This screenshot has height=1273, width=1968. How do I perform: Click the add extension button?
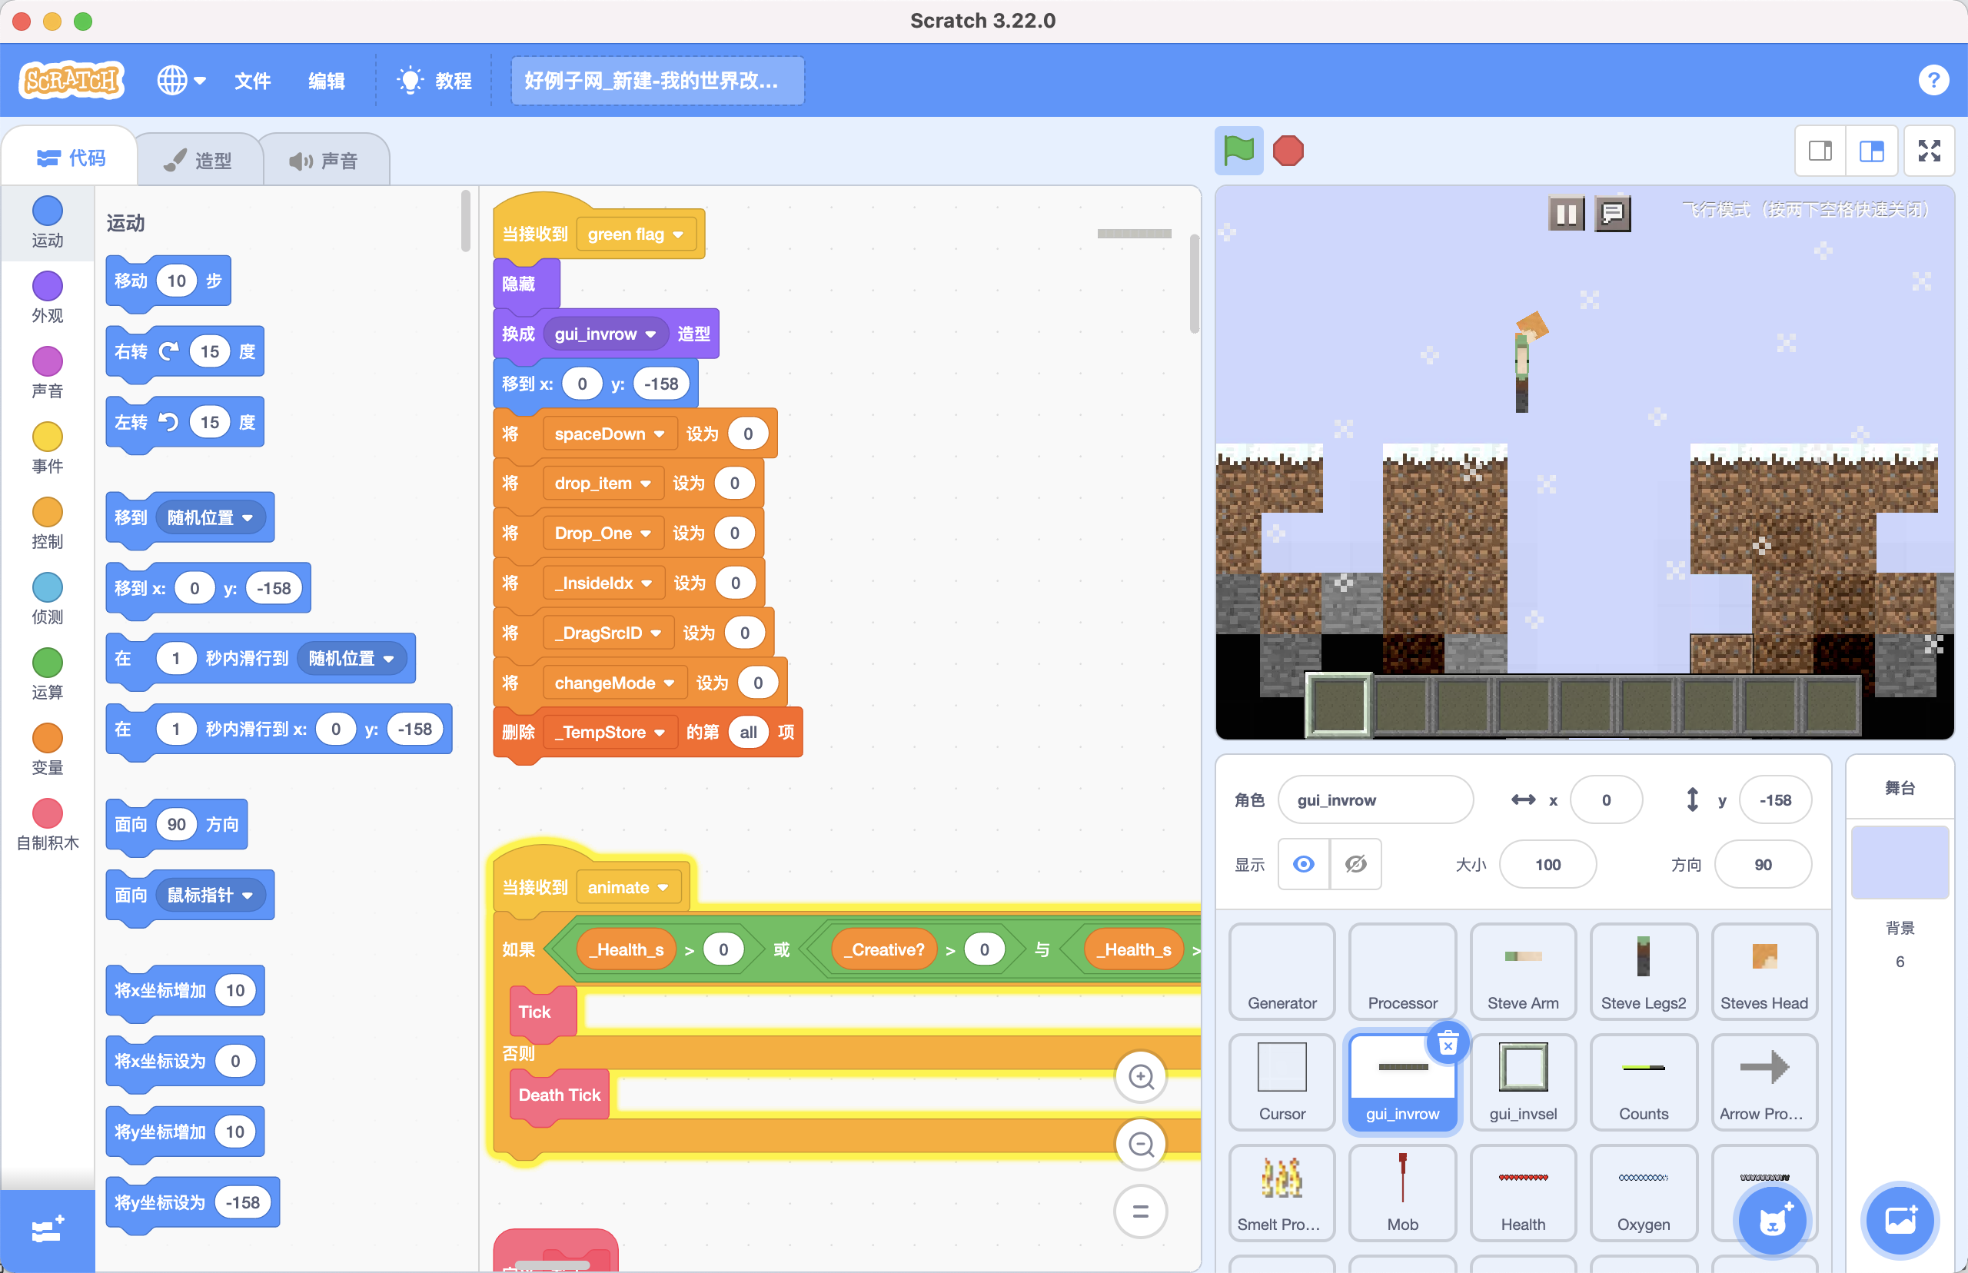47,1230
